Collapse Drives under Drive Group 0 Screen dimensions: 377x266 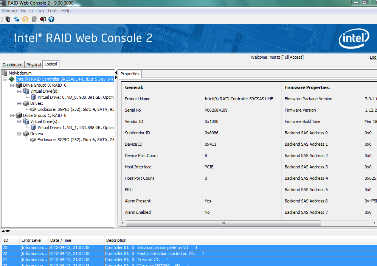[x=19, y=103]
